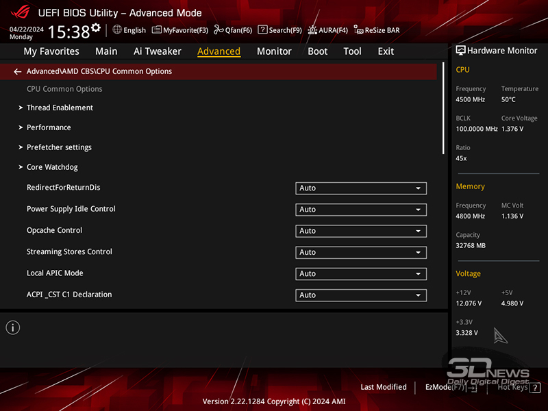Viewport: 548px width, 411px height.
Task: Click the Hardware Monitor title
Action: (x=502, y=51)
